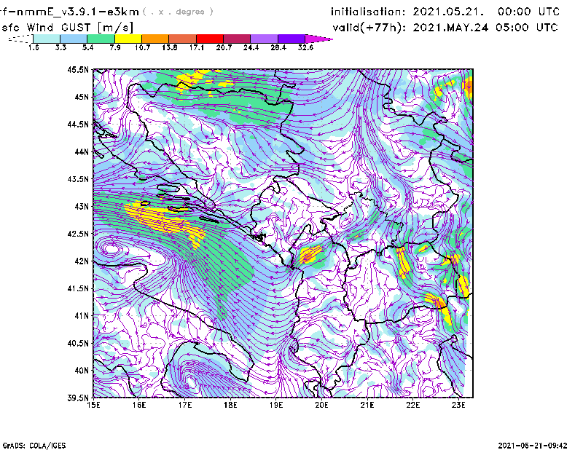Click the legend value 20.7
This screenshot has height=450, width=583.
coord(224,47)
